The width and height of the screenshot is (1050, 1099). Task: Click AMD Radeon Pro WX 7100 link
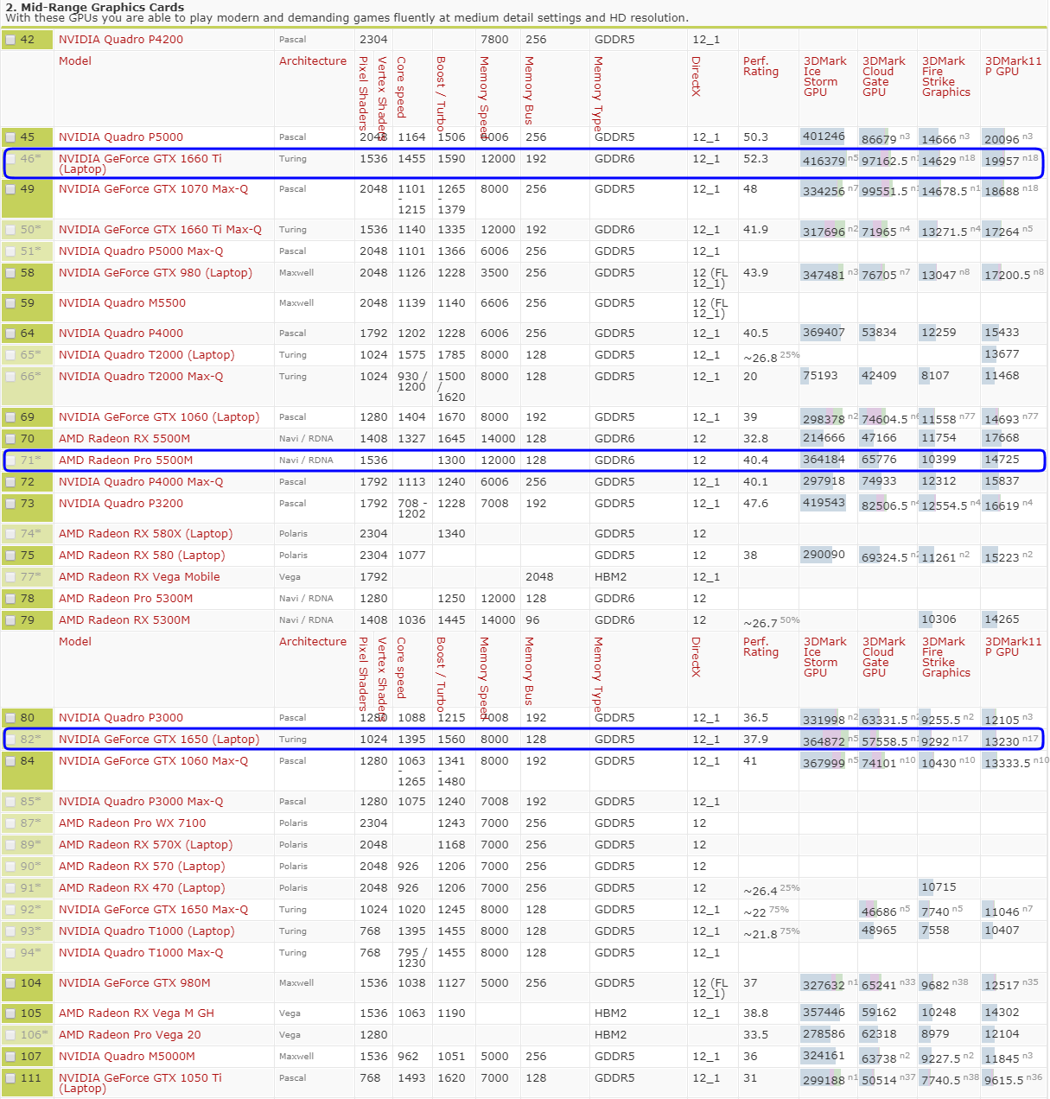(x=132, y=823)
